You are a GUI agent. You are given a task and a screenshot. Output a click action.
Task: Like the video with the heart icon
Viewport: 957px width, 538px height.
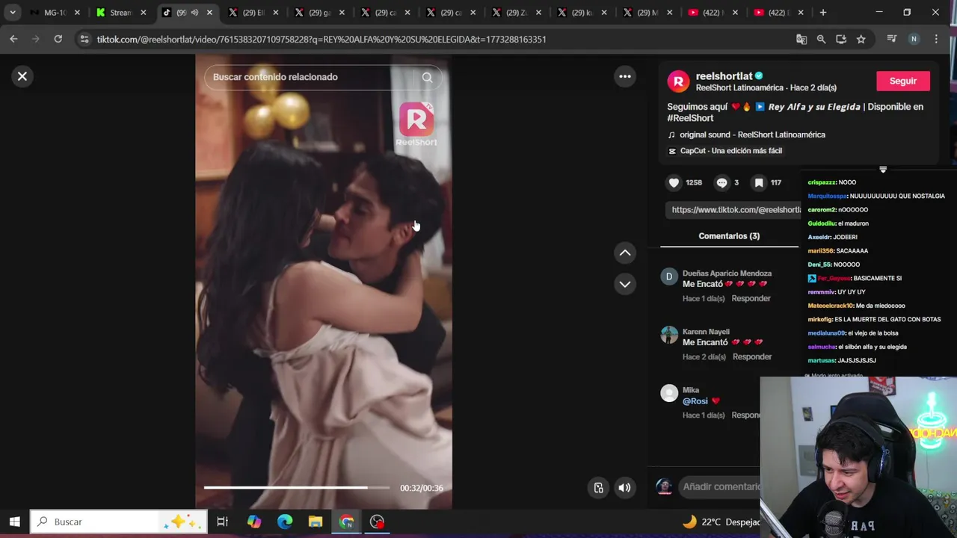[674, 182]
